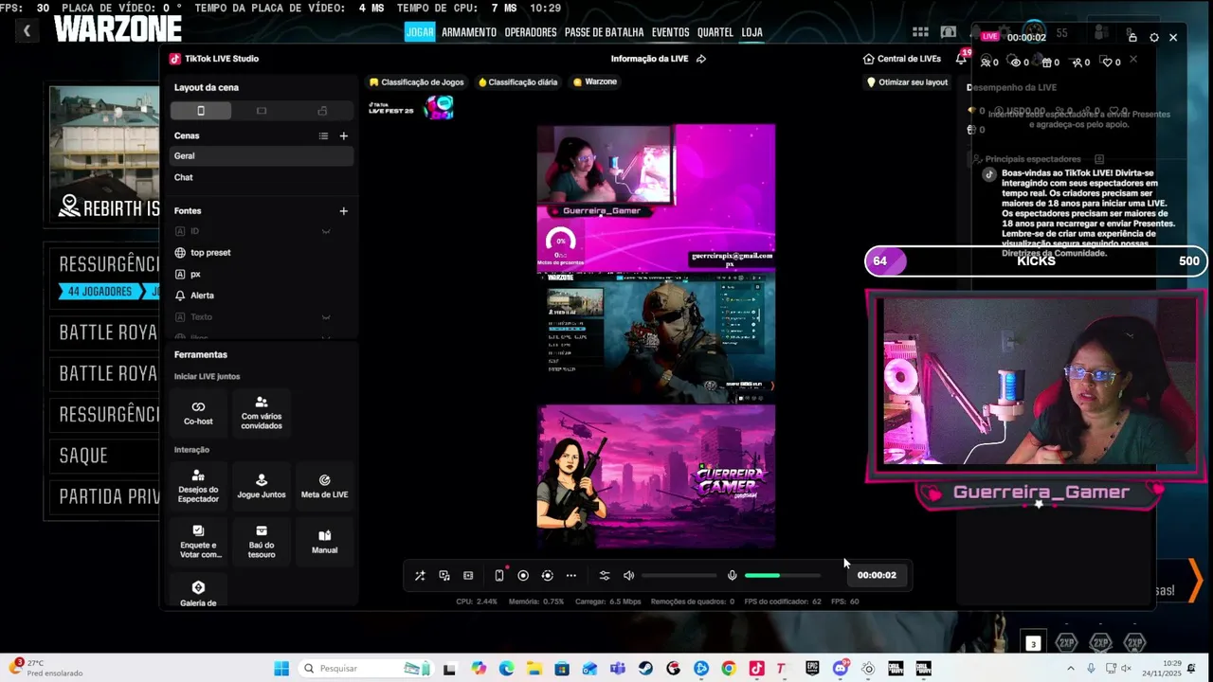Open Com vários convidados tool

pos(262,413)
